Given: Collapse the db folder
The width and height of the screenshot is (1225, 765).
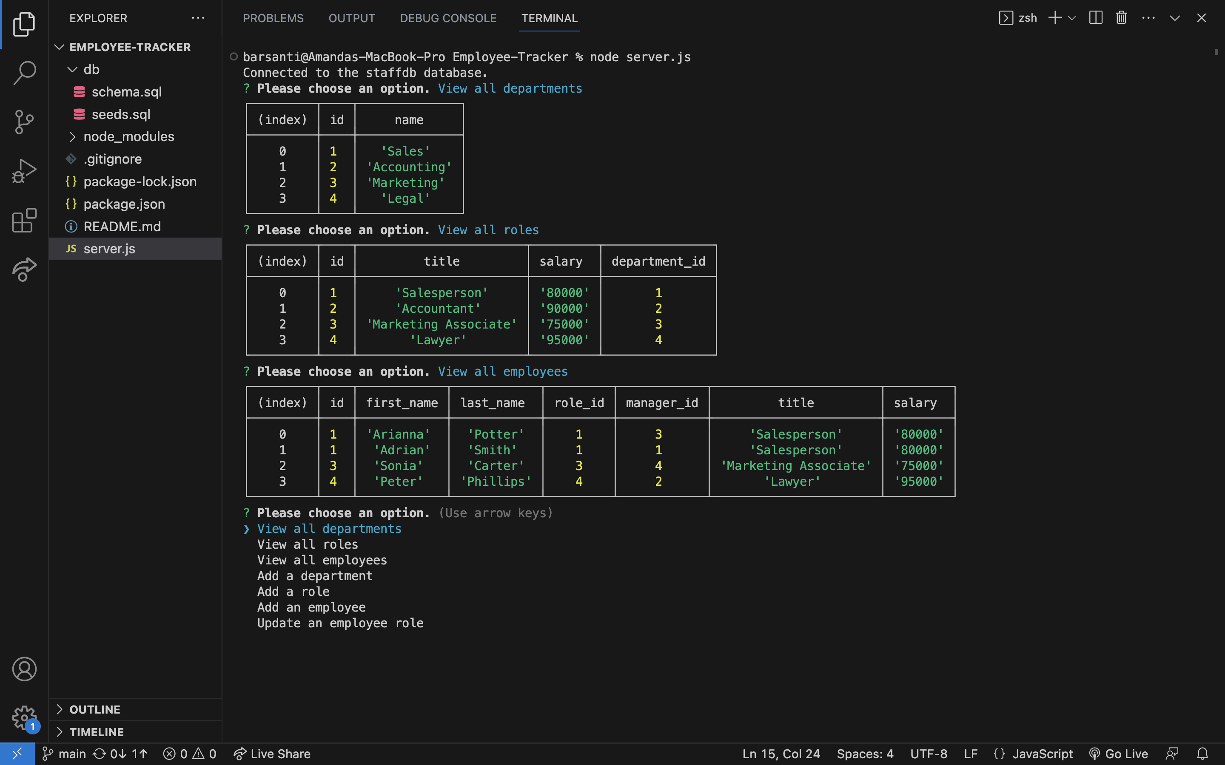Looking at the screenshot, I should pos(91,69).
